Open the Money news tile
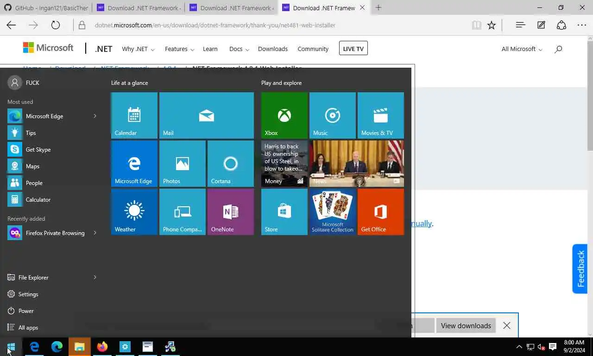This screenshot has width=593, height=356. (x=284, y=164)
